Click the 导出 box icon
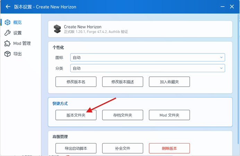 coord(7,54)
